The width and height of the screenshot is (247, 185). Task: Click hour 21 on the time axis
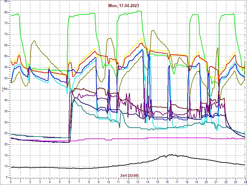coord(216,182)
